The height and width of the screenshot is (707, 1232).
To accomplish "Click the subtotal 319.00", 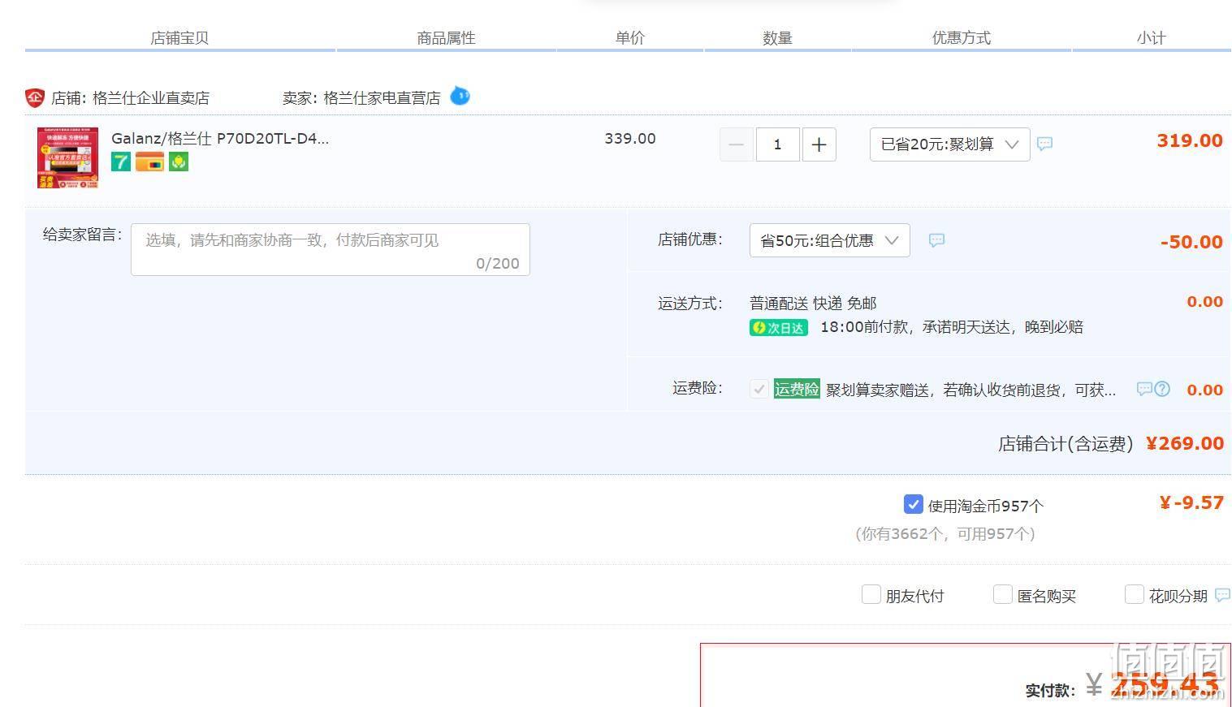I will 1190,140.
